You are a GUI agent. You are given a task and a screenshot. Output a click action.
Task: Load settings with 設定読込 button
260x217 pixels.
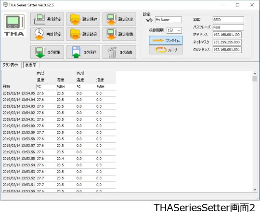click(x=83, y=34)
